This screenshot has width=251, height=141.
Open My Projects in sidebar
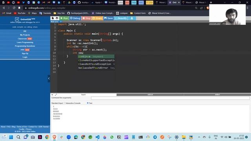[25, 35]
